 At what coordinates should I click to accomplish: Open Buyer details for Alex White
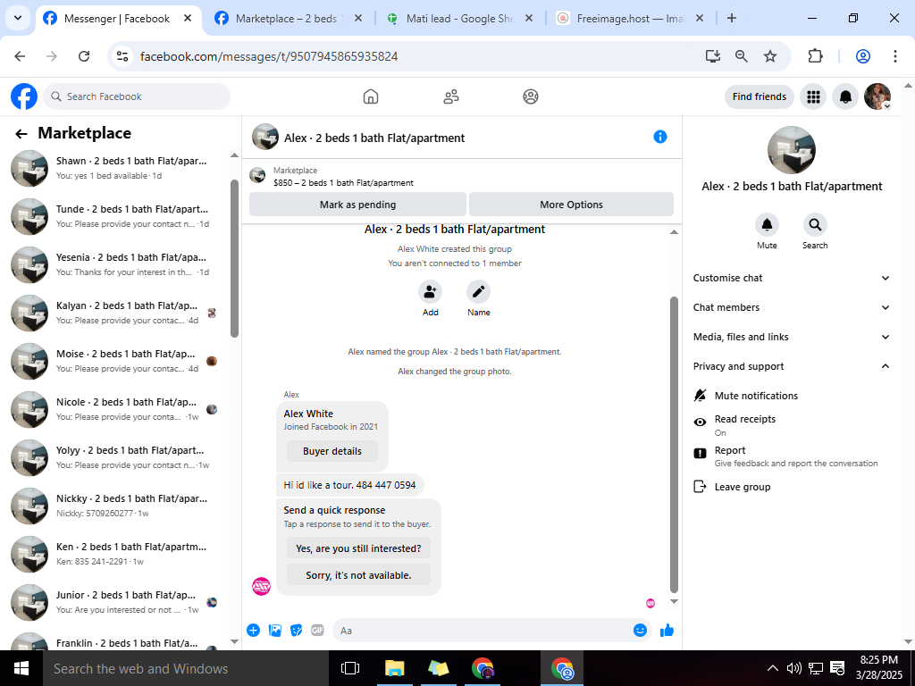pos(332,451)
